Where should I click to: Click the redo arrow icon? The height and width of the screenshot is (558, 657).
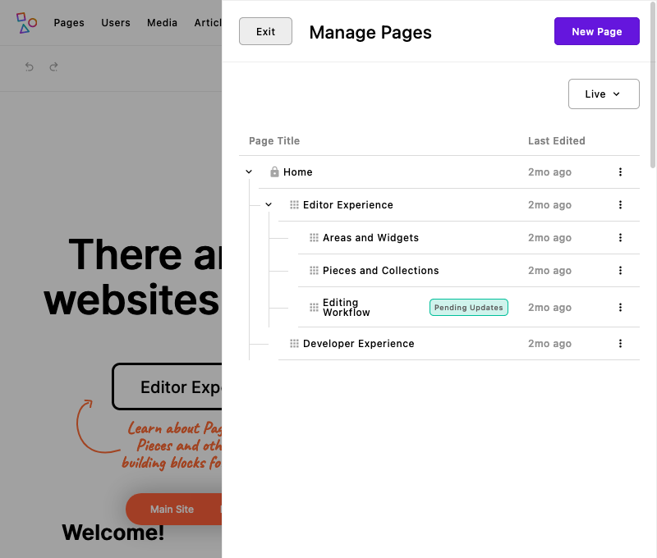coord(53,66)
